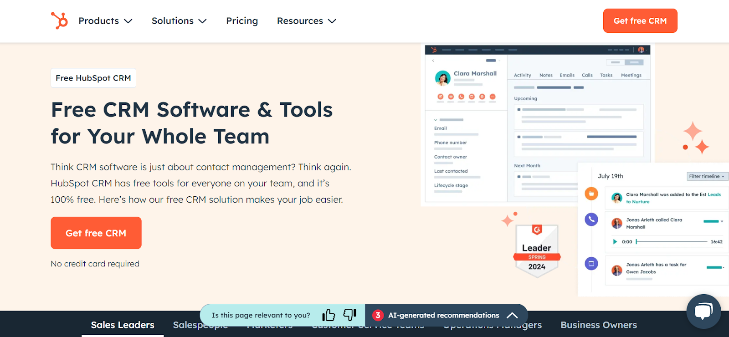Click the 'No credit card required' text
This screenshot has width=729, height=337.
click(x=95, y=264)
